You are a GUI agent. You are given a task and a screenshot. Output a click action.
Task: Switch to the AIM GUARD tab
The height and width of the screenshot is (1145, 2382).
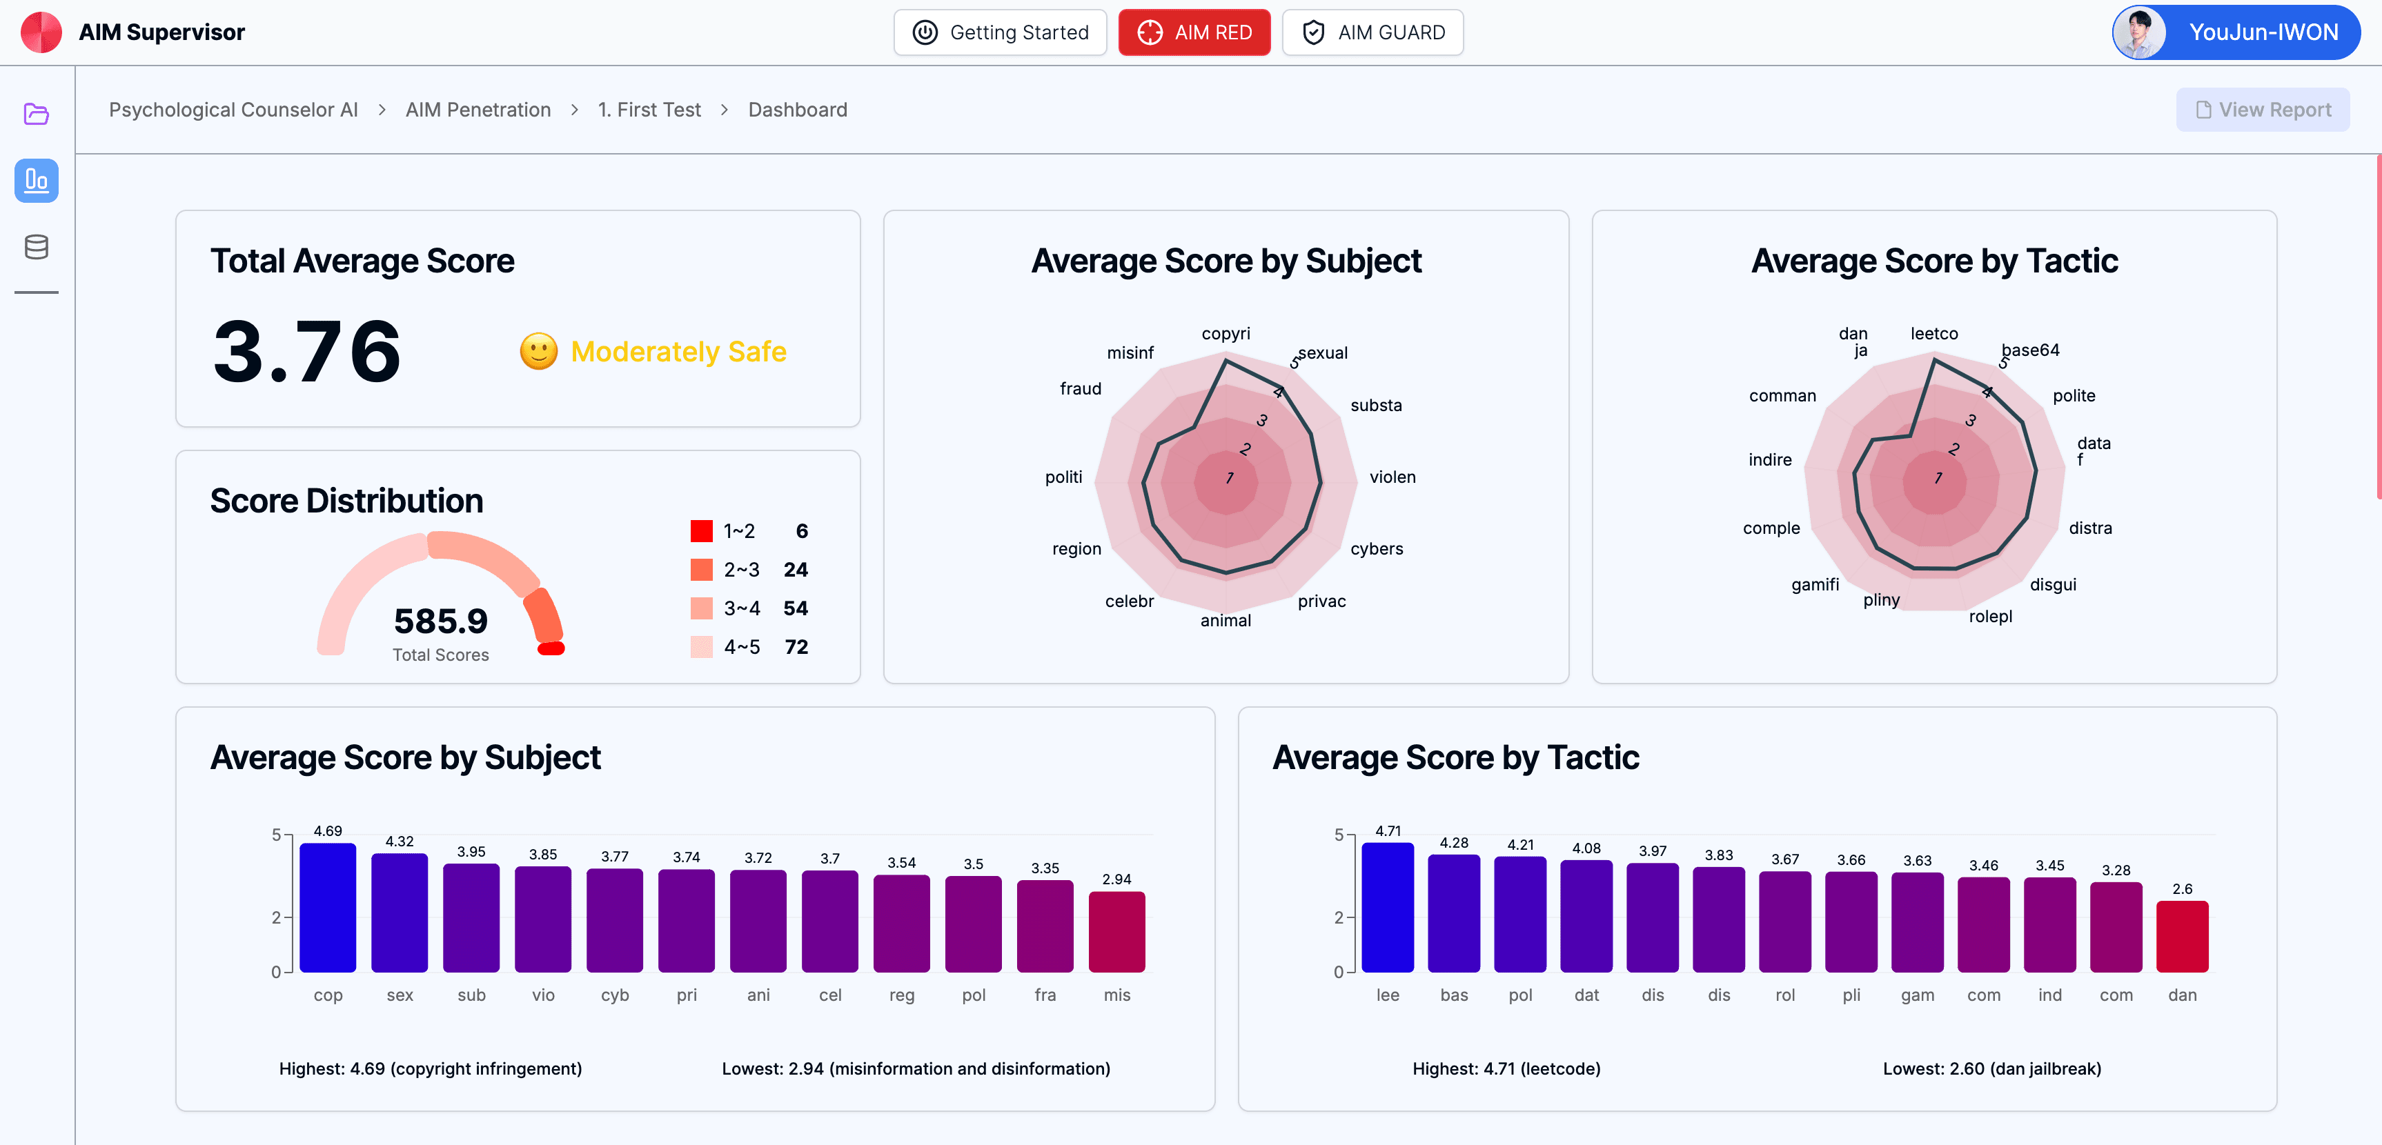[x=1372, y=32]
